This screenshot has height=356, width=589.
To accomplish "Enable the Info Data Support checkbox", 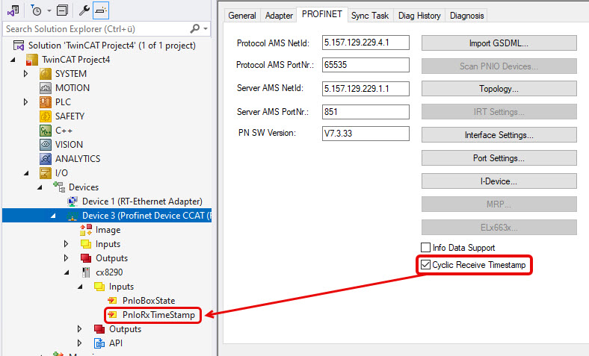I will (426, 248).
